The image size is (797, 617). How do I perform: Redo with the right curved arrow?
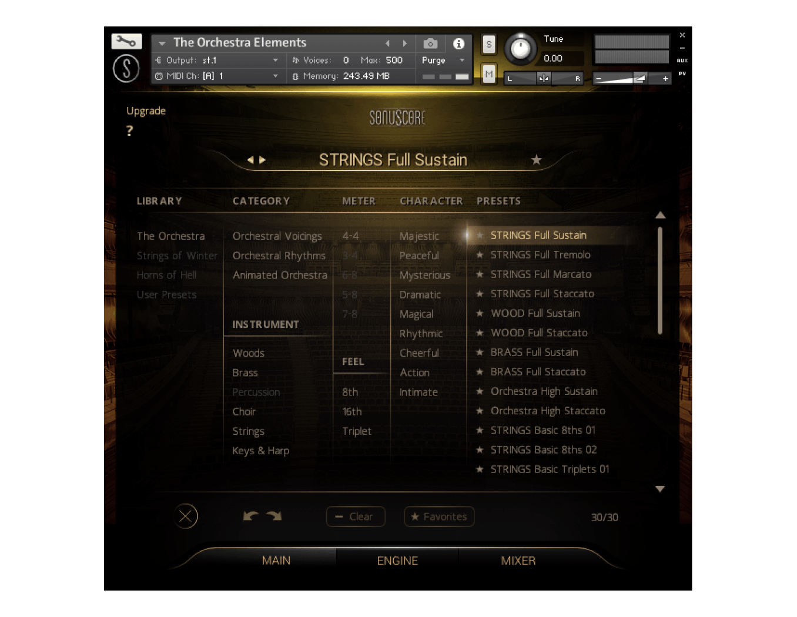274,516
